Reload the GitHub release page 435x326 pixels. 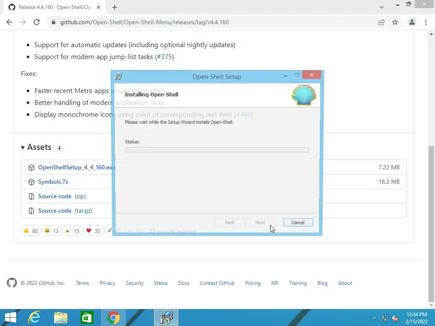[37, 22]
